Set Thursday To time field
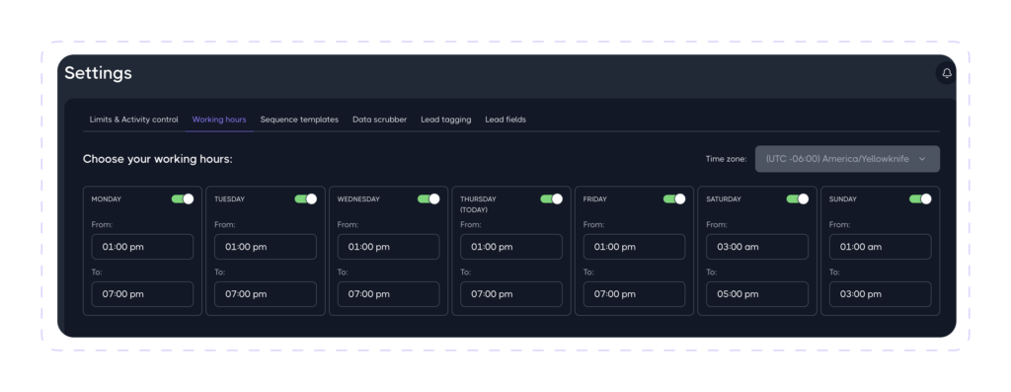 [511, 294]
